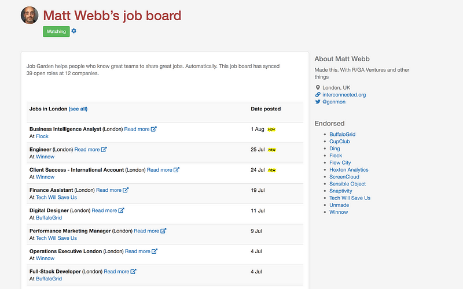Open @genmon Twitter profile link

(334, 102)
